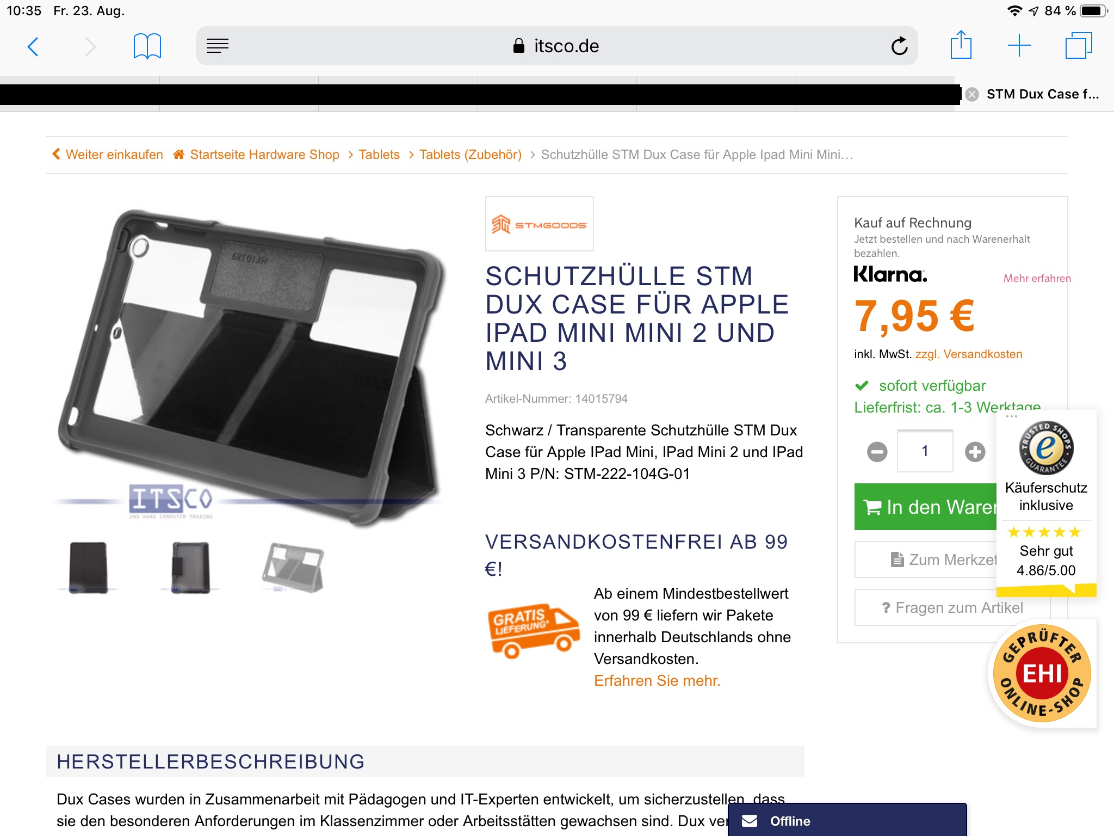The width and height of the screenshot is (1114, 836).
Task: Add a new tab with plus icon
Action: coord(1019,46)
